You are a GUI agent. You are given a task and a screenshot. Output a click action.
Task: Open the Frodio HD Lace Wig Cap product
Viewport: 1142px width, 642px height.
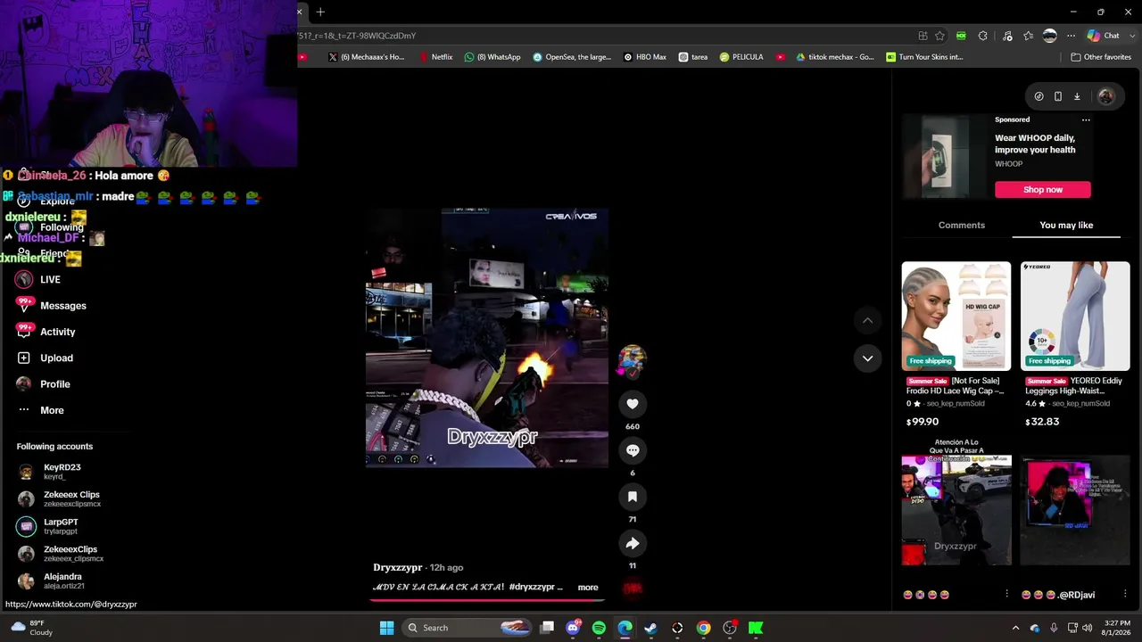click(x=956, y=345)
